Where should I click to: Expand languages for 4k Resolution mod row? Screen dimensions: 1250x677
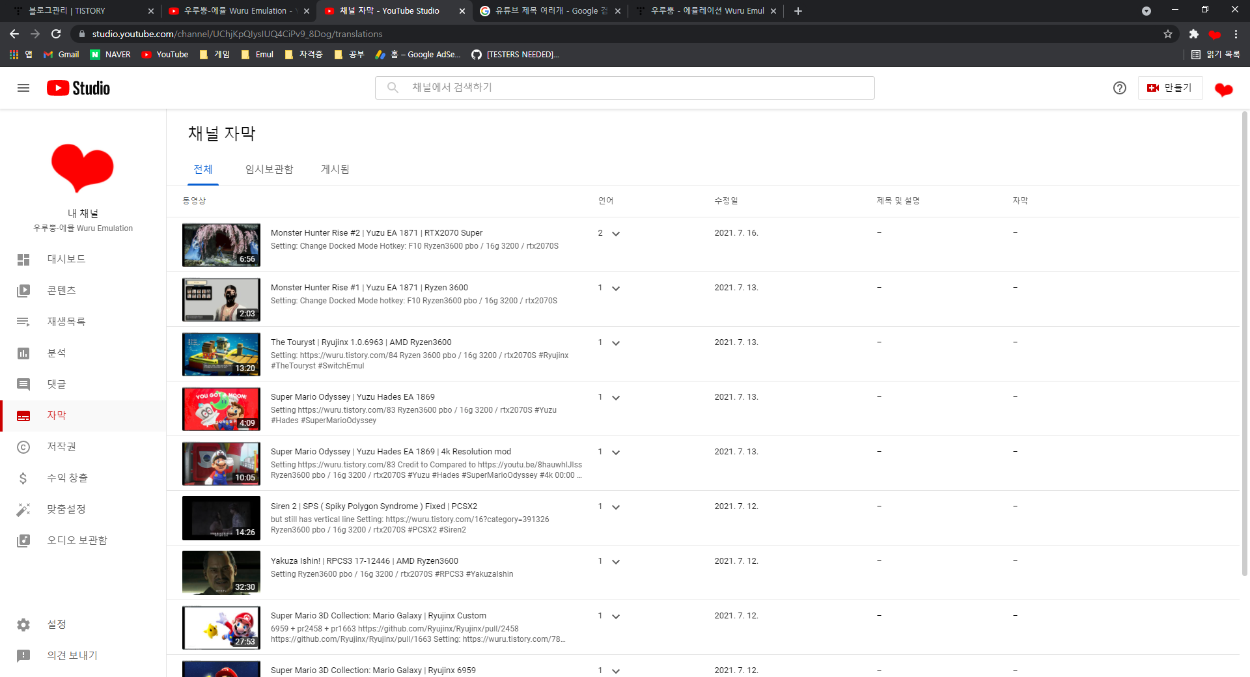pos(616,452)
